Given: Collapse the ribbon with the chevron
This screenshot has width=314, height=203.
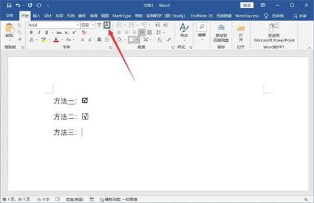Looking at the screenshot, I should (309, 48).
